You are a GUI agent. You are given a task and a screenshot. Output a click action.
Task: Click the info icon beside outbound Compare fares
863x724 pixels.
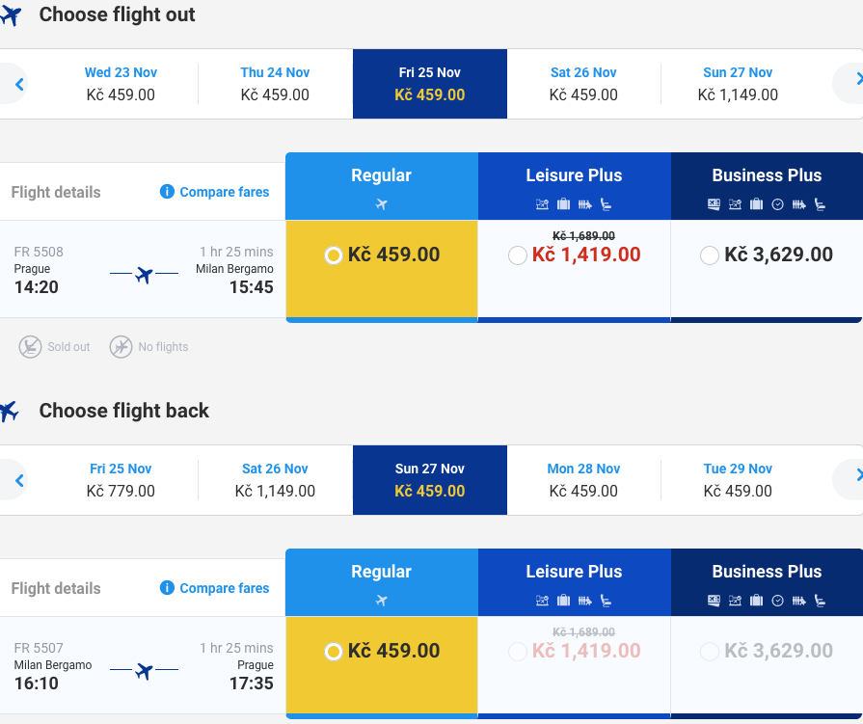click(x=167, y=192)
